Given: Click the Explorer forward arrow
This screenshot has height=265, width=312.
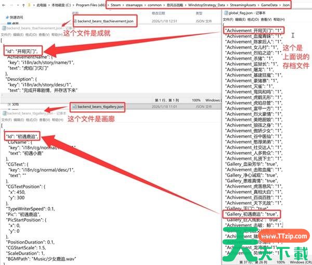Looking at the screenshot, I should coord(11,5).
